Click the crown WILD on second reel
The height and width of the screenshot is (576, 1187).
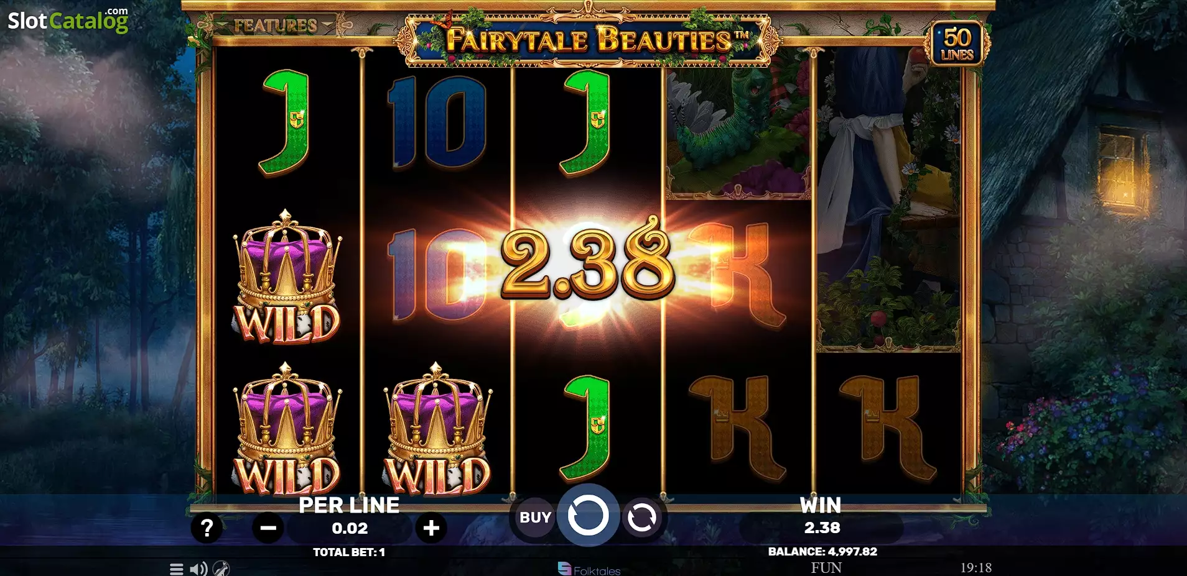437,429
